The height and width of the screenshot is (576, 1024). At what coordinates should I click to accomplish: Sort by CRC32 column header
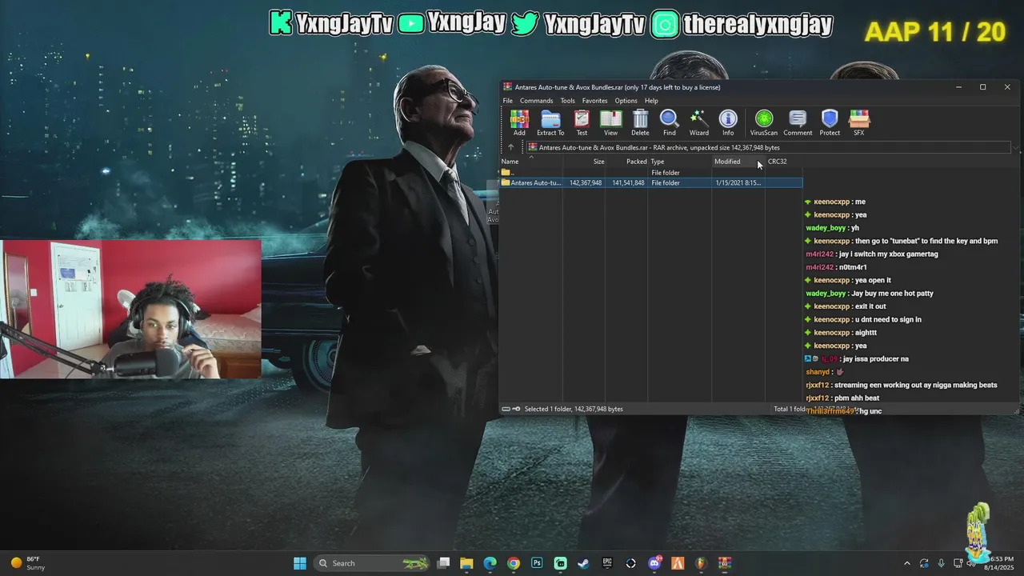(x=784, y=162)
